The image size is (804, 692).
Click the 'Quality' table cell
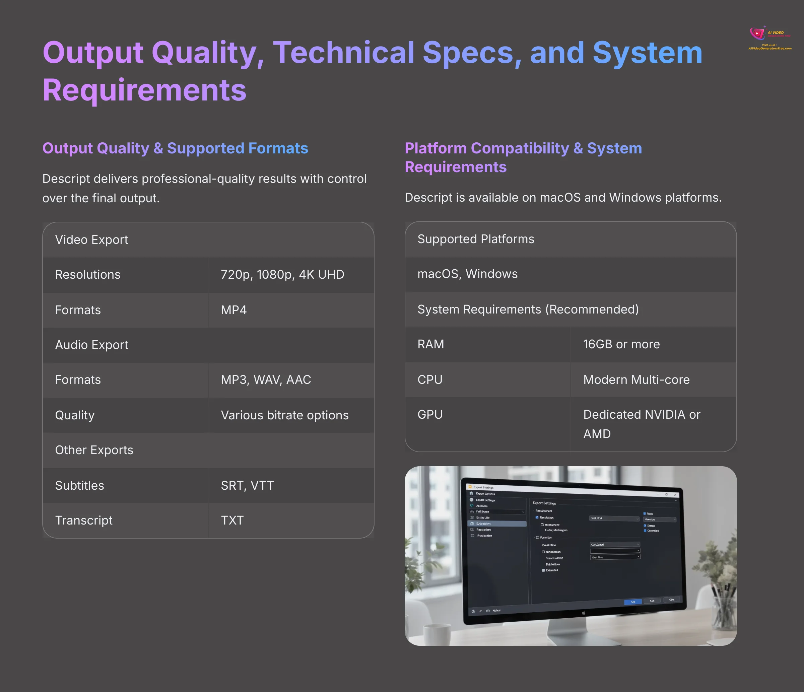click(x=126, y=415)
